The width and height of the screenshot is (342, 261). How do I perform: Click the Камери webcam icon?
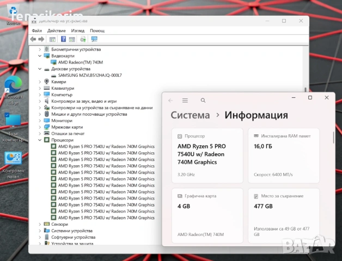pyautogui.click(x=47, y=82)
